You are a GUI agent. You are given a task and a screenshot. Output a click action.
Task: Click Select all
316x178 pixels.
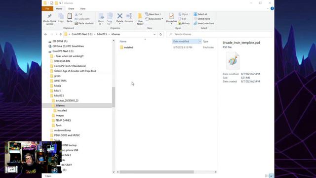[x=200, y=14]
